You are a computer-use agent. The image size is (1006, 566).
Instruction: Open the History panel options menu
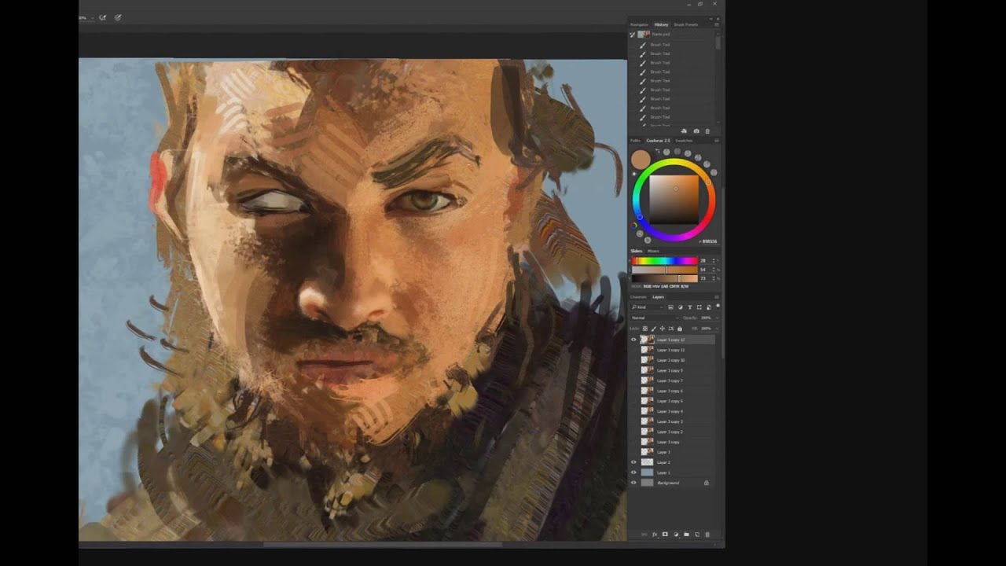pyautogui.click(x=717, y=24)
